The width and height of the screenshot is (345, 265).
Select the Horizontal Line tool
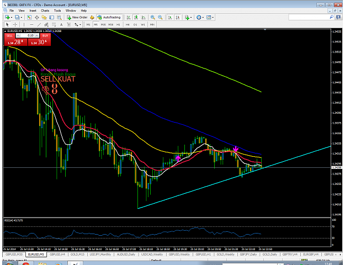(31, 24)
